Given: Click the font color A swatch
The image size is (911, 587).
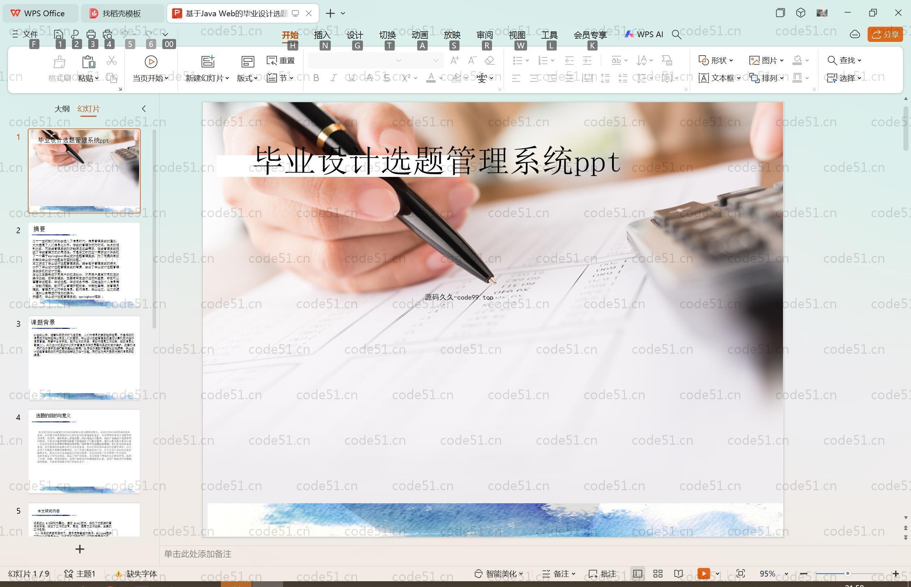Looking at the screenshot, I should pos(431,78).
